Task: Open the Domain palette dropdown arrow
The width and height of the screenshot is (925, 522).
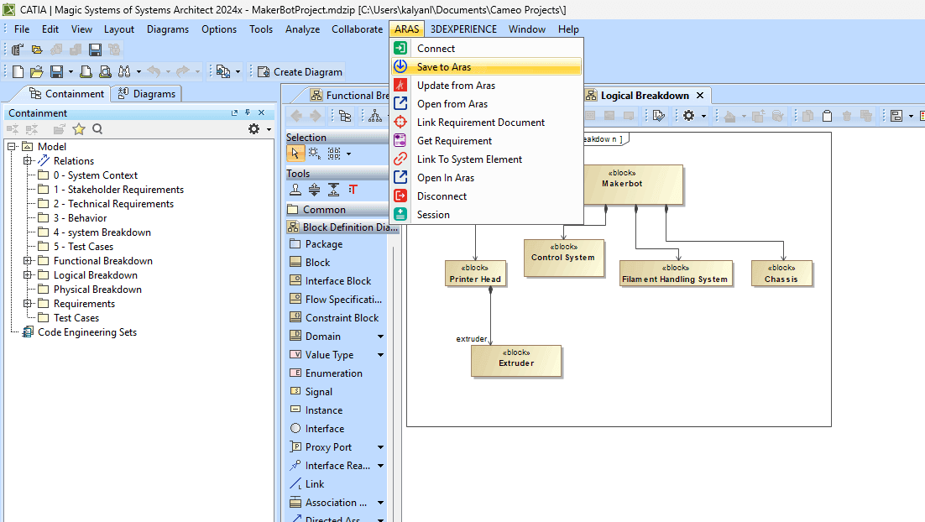Action: 380,337
